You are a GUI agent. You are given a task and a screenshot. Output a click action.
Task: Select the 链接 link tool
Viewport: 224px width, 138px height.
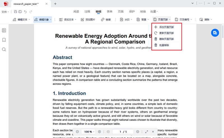point(106,20)
